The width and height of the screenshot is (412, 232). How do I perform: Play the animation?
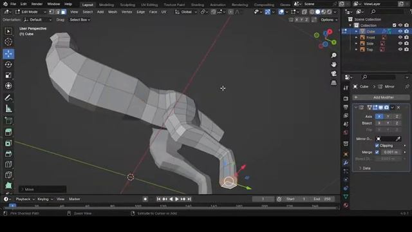click(177, 199)
